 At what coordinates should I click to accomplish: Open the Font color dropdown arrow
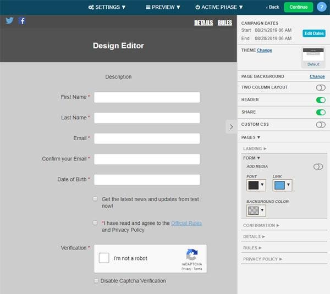[x=262, y=185]
